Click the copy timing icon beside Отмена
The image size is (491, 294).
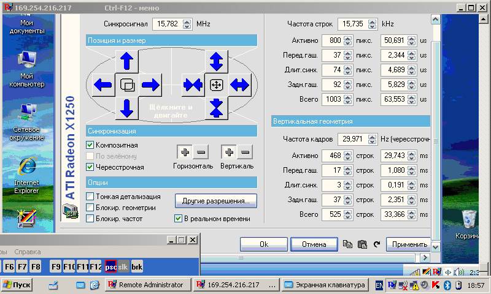348,244
